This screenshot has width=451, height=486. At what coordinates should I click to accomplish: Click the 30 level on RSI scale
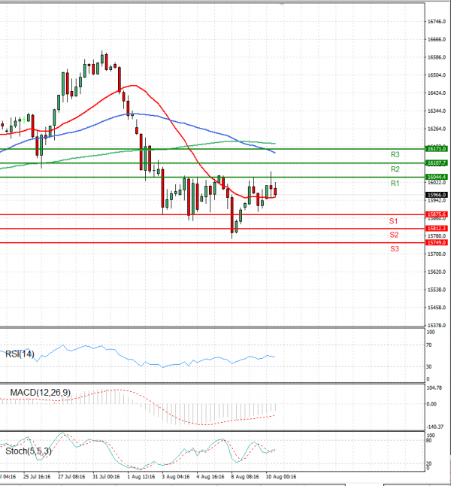(429, 366)
